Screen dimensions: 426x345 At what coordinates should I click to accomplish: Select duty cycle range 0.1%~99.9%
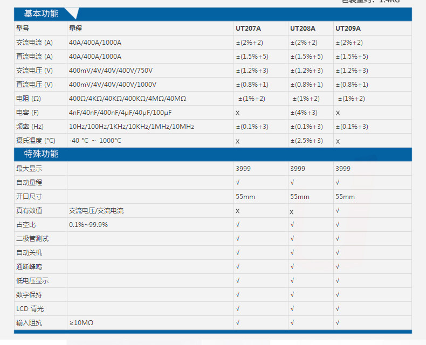point(88,225)
